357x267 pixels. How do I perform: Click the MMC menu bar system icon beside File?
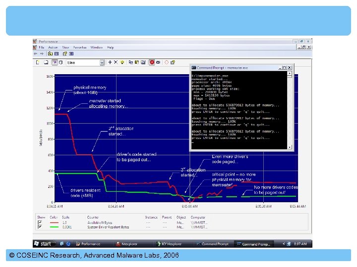(35, 47)
